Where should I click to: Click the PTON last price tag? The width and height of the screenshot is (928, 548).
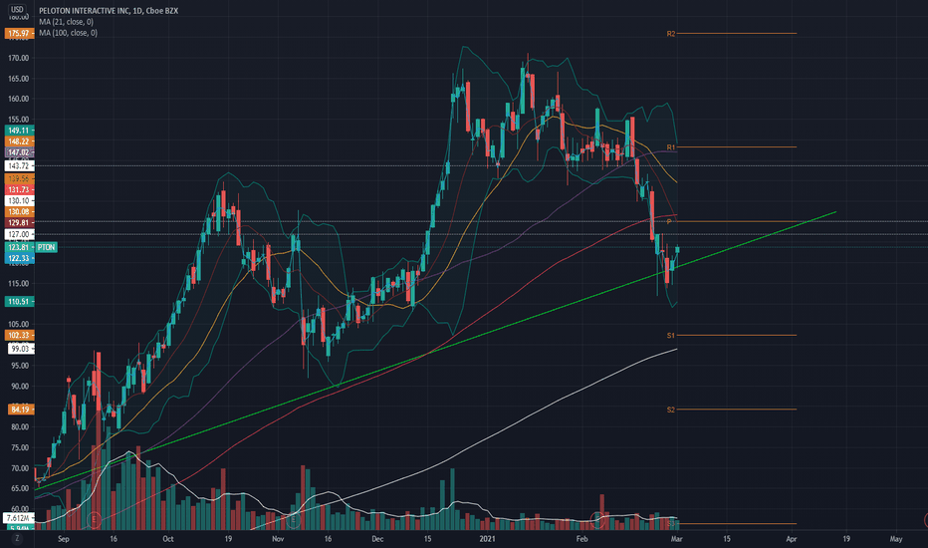[46, 247]
